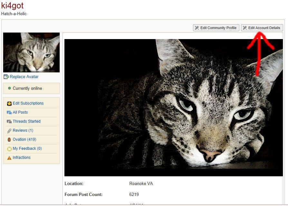Click the green online status dot
The height and width of the screenshot is (206, 288).
(9, 88)
